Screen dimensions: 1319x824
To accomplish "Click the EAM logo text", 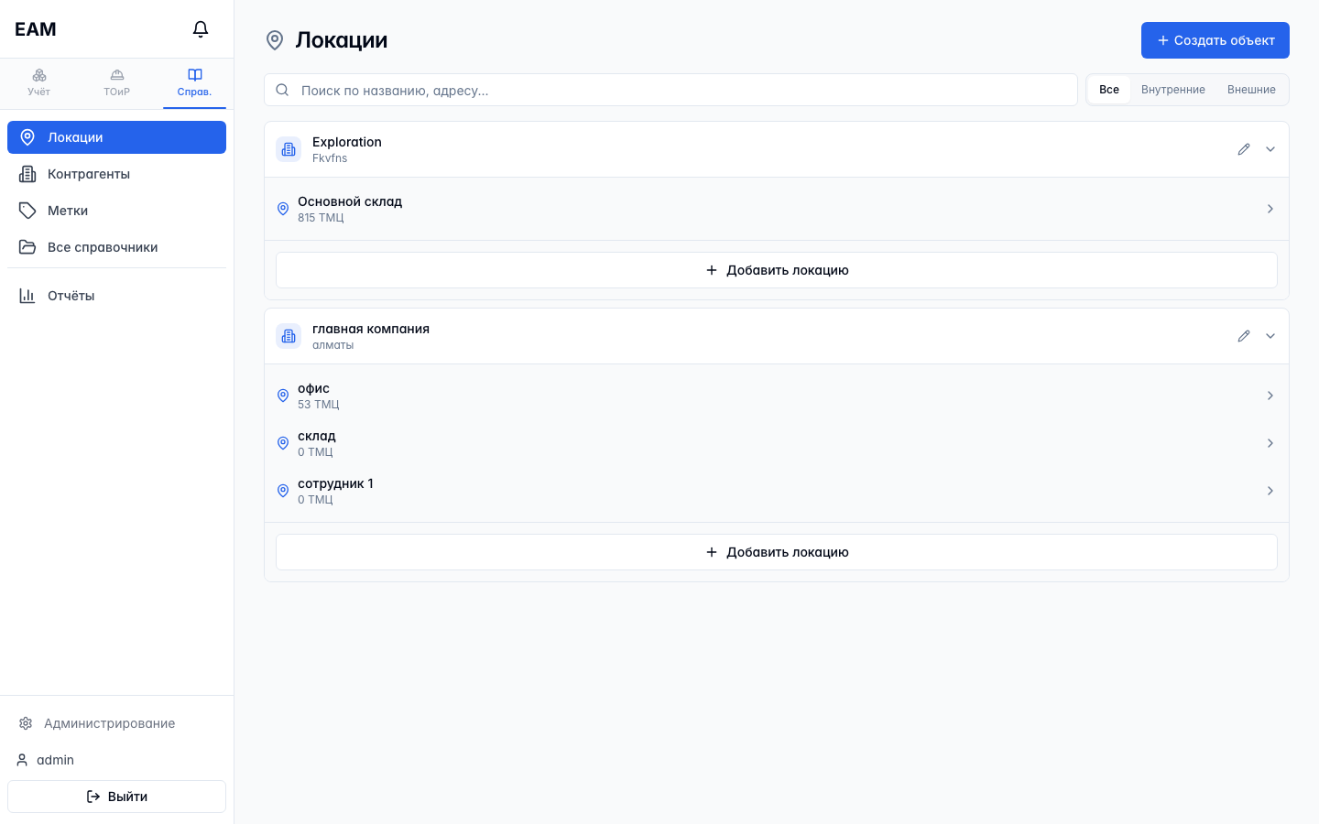I will 36,29.
